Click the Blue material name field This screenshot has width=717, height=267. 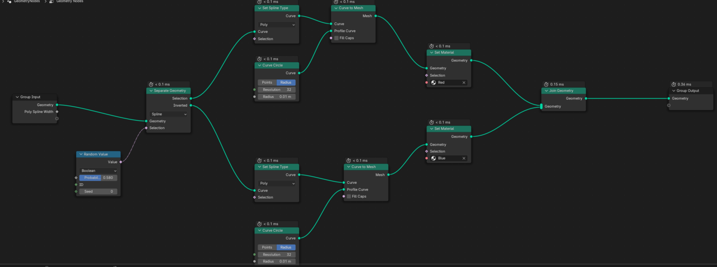(449, 158)
